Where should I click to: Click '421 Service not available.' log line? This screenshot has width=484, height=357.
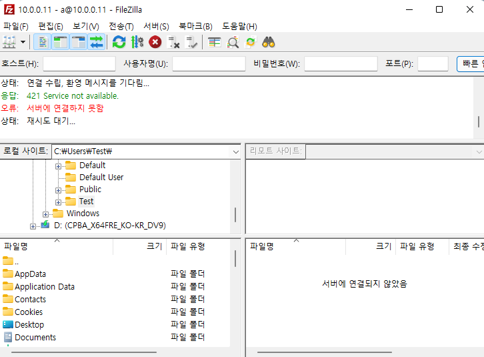[x=73, y=96]
